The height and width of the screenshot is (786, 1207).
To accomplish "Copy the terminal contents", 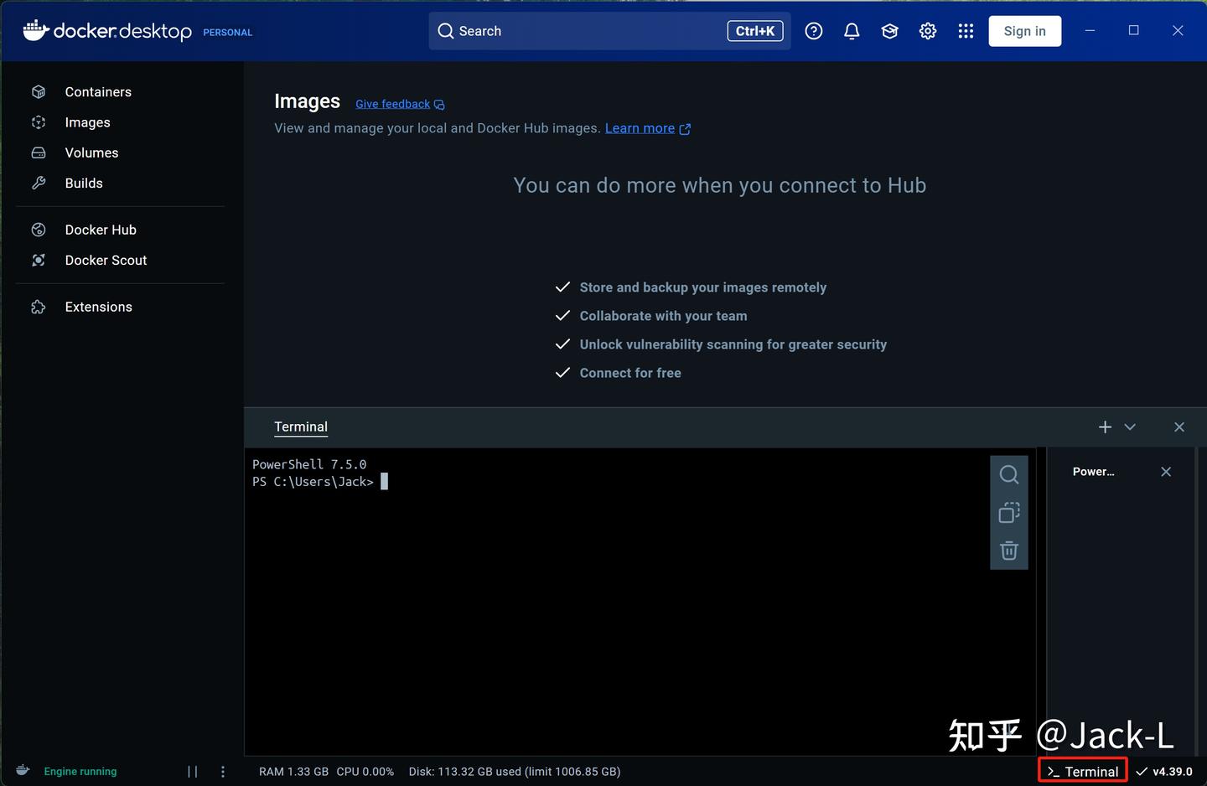I will pyautogui.click(x=1009, y=513).
